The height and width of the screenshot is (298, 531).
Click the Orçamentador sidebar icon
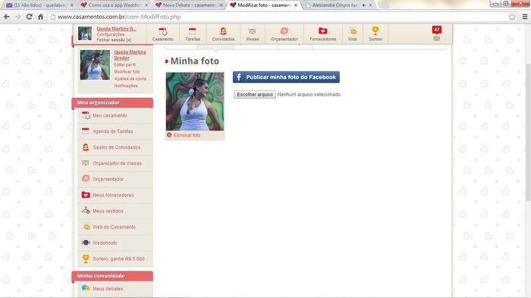click(x=86, y=179)
